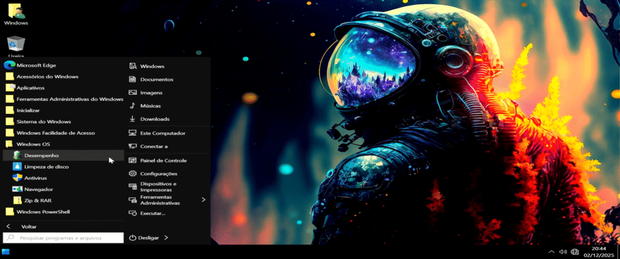The width and height of the screenshot is (620, 259).
Task: Click the volume speaker icon in tray
Action: pos(562,252)
